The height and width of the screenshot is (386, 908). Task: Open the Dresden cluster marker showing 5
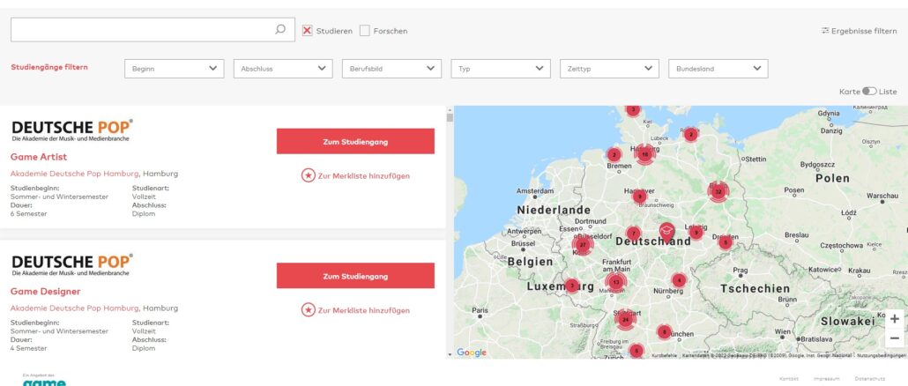tap(726, 242)
